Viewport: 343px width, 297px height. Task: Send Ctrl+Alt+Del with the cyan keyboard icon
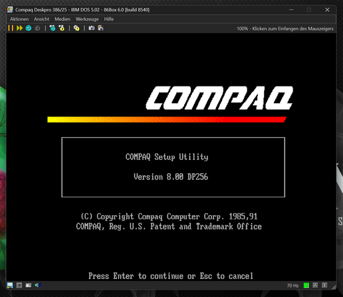53,28
